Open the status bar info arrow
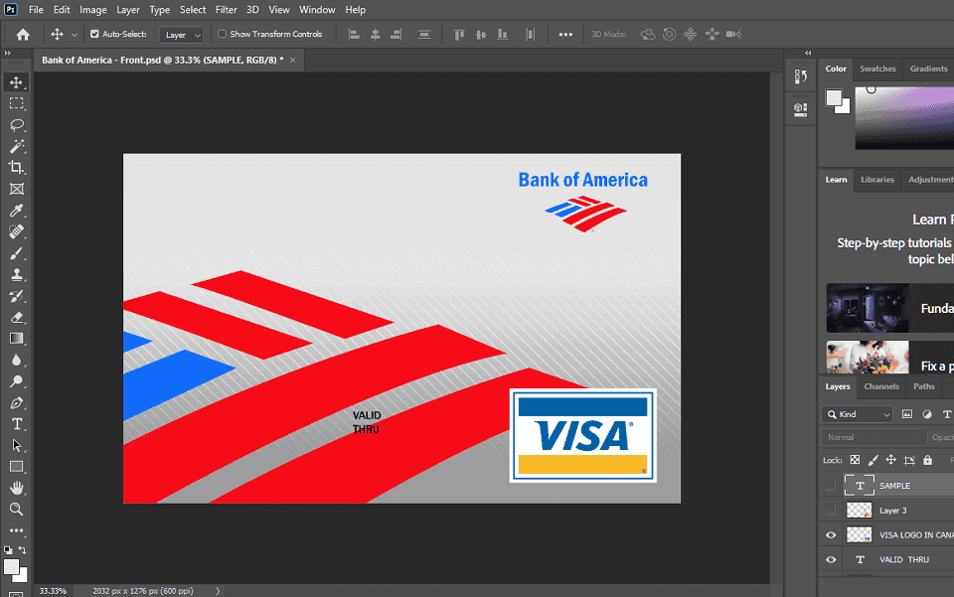954x597 pixels. (218, 591)
